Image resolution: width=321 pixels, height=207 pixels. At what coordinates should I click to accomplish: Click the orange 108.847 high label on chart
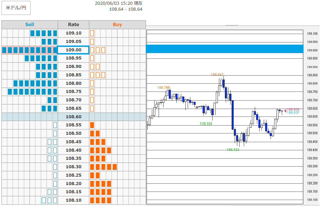(x=217, y=75)
